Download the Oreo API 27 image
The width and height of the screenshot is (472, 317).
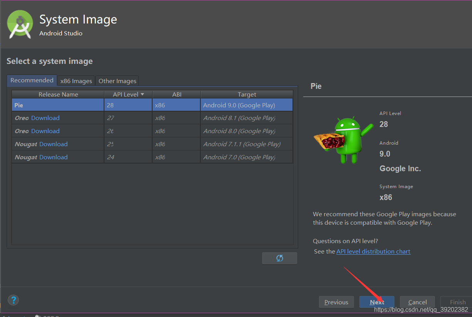coord(45,118)
